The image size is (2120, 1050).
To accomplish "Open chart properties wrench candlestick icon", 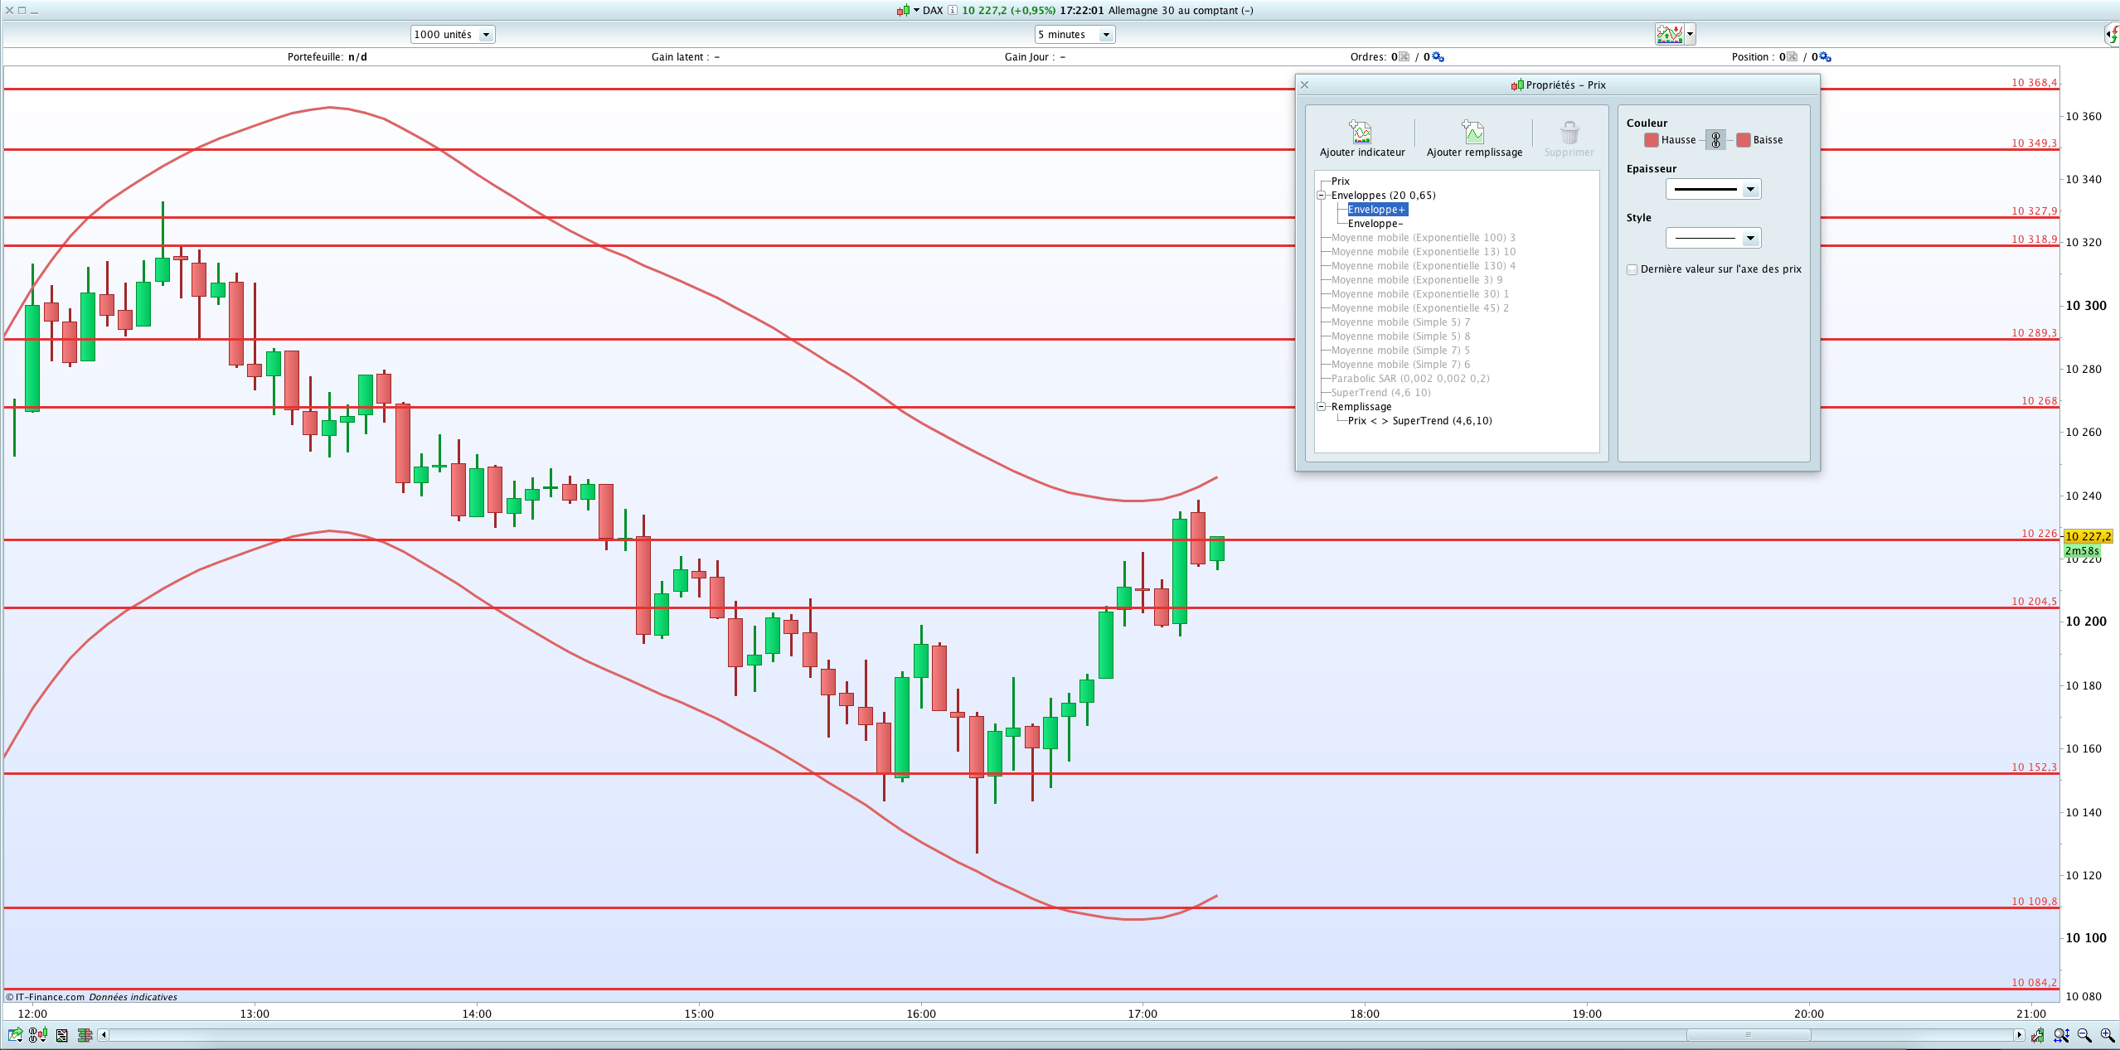I will [x=2037, y=1035].
